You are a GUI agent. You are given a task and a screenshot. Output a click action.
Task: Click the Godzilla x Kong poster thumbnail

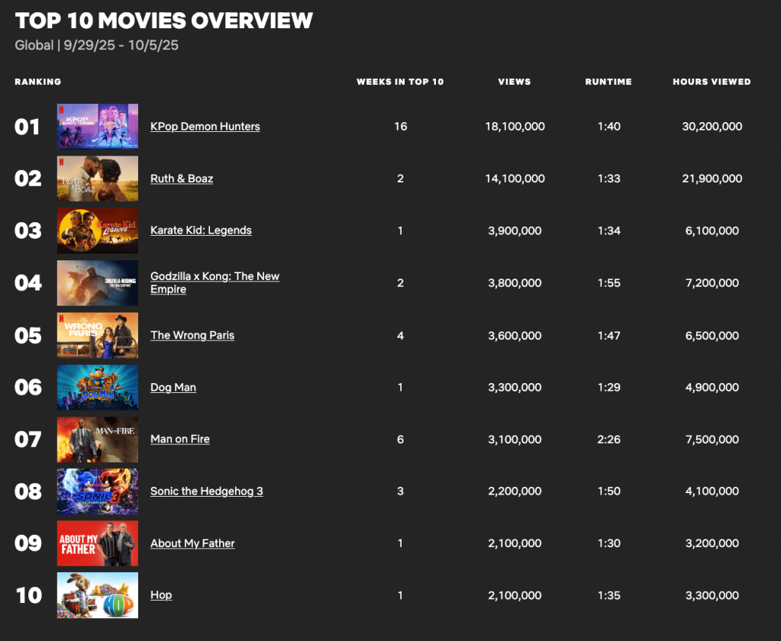pyautogui.click(x=98, y=282)
